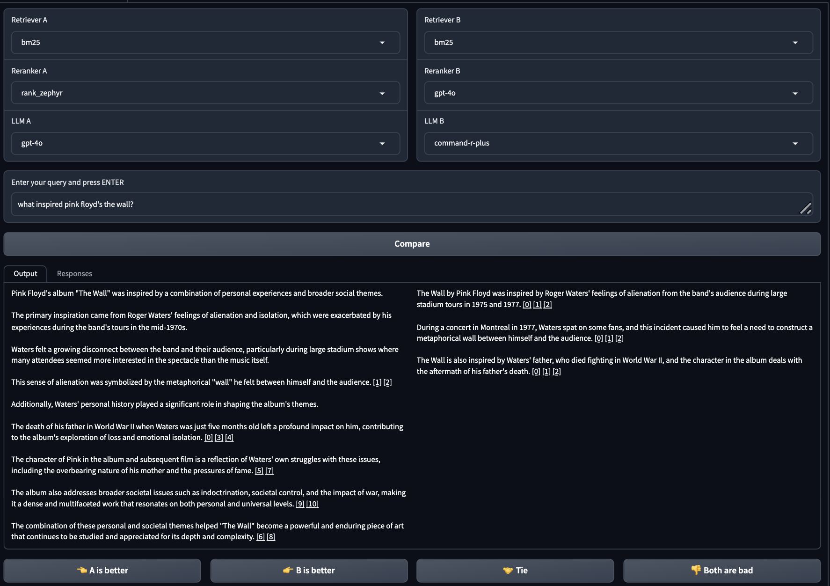
Task: Expand the LLM A dropdown
Action: click(205, 143)
